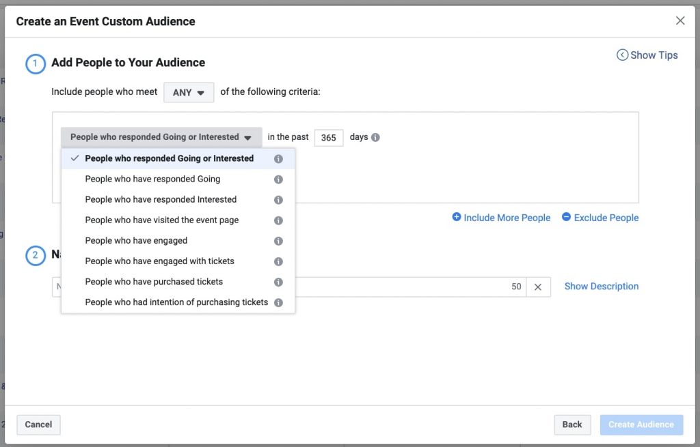Click the info icon after the days field
Viewport: 700px width, 447px height.
click(375, 137)
